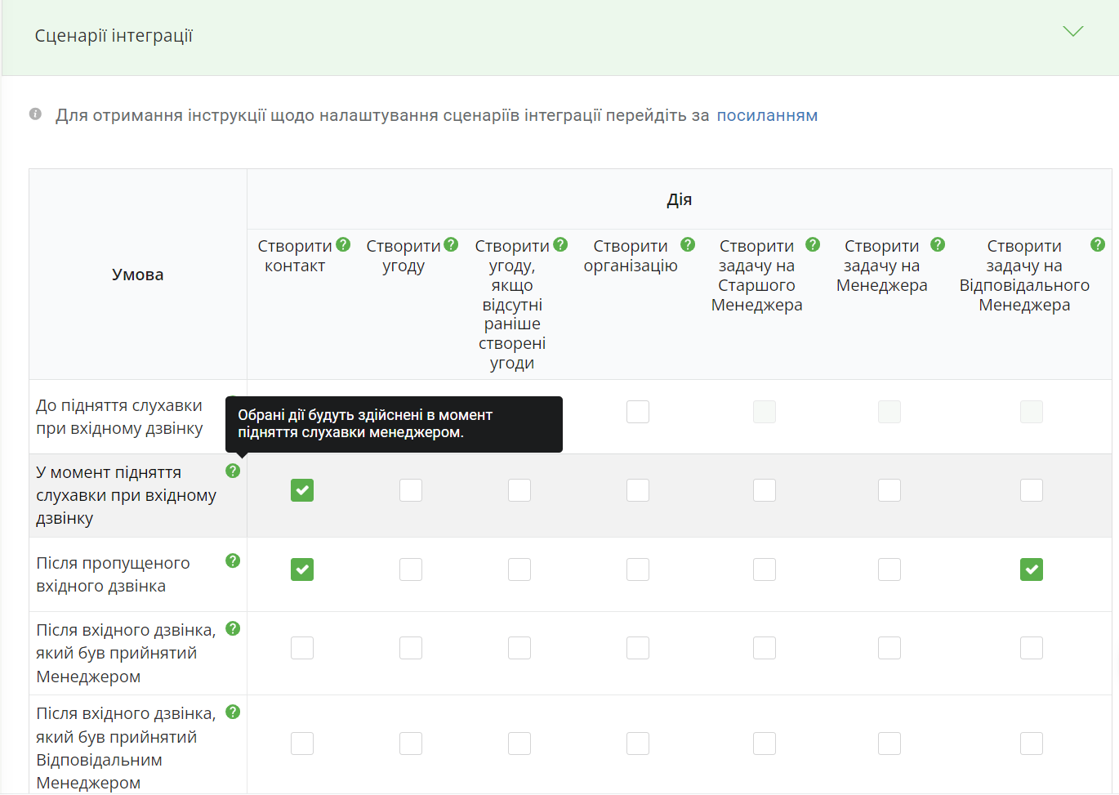This screenshot has width=1119, height=795.
Task: Click help icon for У момент підняття слухавки
Action: (x=233, y=471)
